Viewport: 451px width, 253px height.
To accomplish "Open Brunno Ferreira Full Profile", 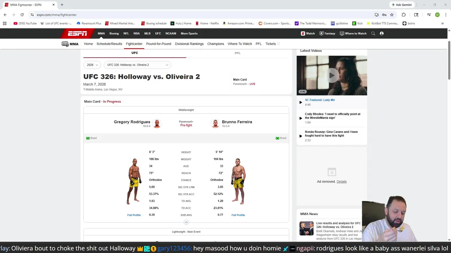I will [x=238, y=215].
